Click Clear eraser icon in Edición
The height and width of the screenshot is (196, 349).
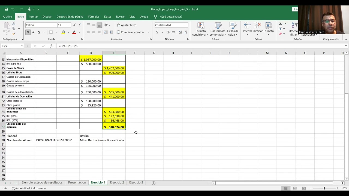click(x=280, y=34)
